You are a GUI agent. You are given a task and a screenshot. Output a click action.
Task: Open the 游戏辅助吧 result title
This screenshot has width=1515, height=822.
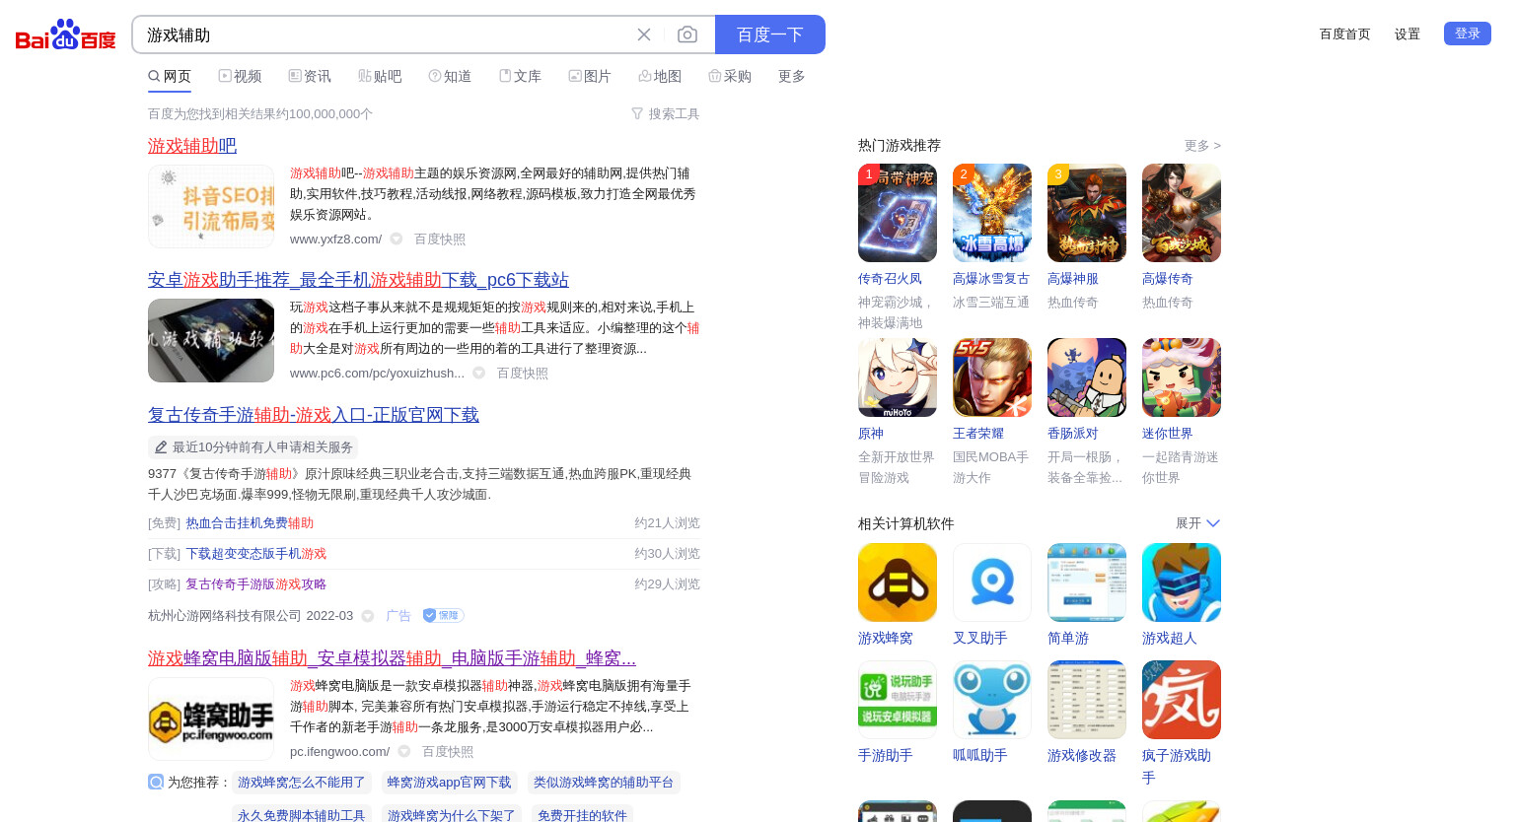(x=192, y=145)
